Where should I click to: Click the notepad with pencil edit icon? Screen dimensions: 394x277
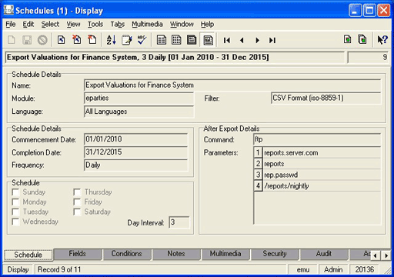click(x=127, y=40)
